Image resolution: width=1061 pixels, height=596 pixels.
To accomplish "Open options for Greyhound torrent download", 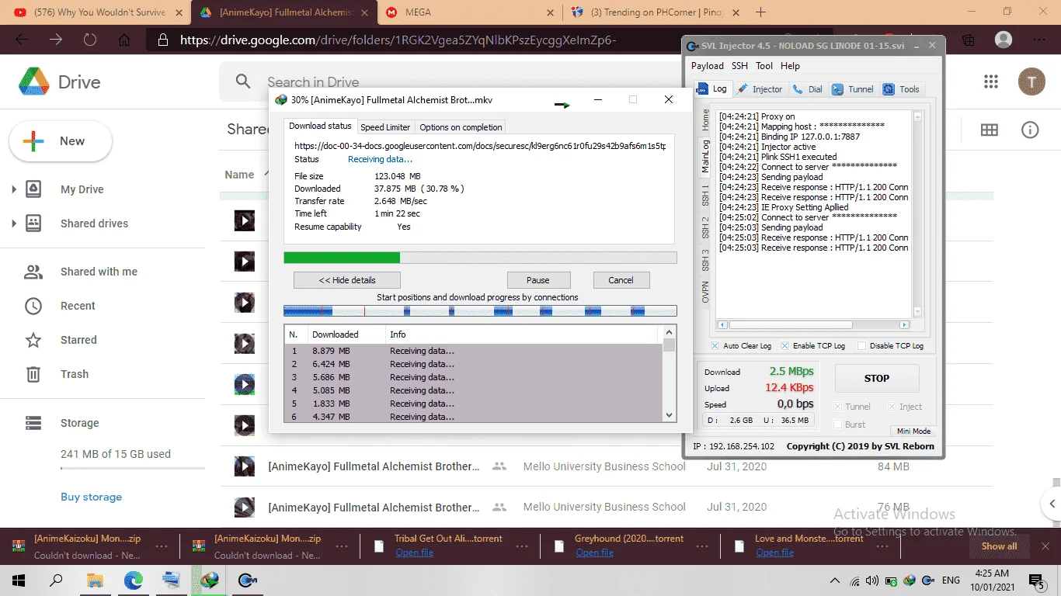I will coord(702,546).
